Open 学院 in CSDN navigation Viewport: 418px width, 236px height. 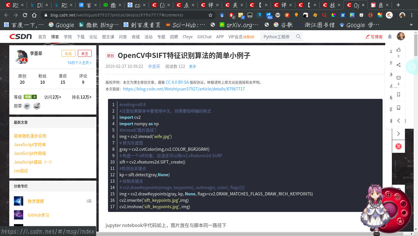pyautogui.click(x=68, y=37)
